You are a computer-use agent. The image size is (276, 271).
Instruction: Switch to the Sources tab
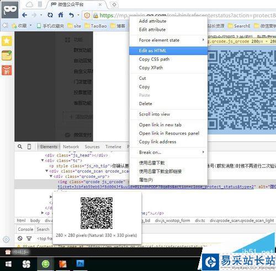92,147
